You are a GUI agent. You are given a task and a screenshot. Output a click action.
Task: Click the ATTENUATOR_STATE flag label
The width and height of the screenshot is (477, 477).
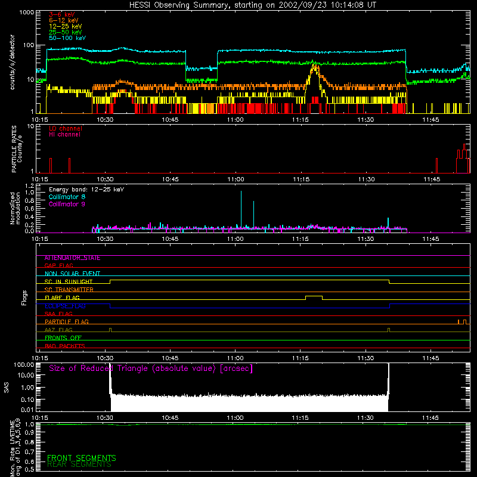tap(72, 258)
